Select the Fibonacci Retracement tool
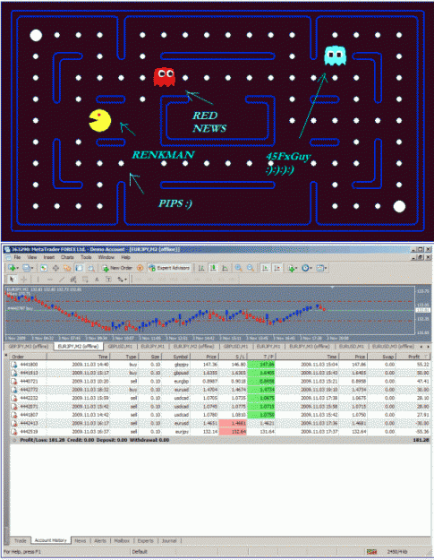The height and width of the screenshot is (560, 434). (85, 280)
